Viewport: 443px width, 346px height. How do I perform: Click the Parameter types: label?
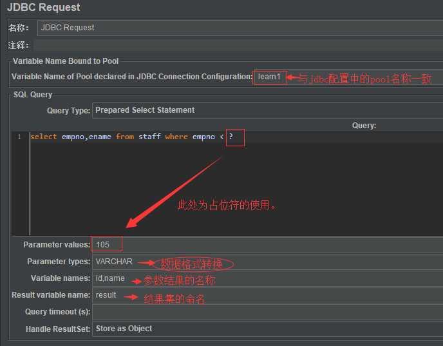click(x=59, y=262)
